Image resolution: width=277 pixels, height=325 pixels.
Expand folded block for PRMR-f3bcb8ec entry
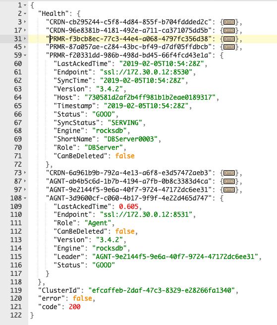click(x=229, y=39)
